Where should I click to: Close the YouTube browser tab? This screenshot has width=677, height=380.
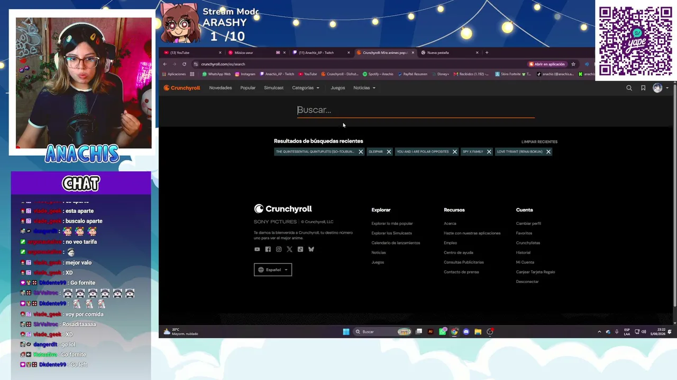coord(220,53)
